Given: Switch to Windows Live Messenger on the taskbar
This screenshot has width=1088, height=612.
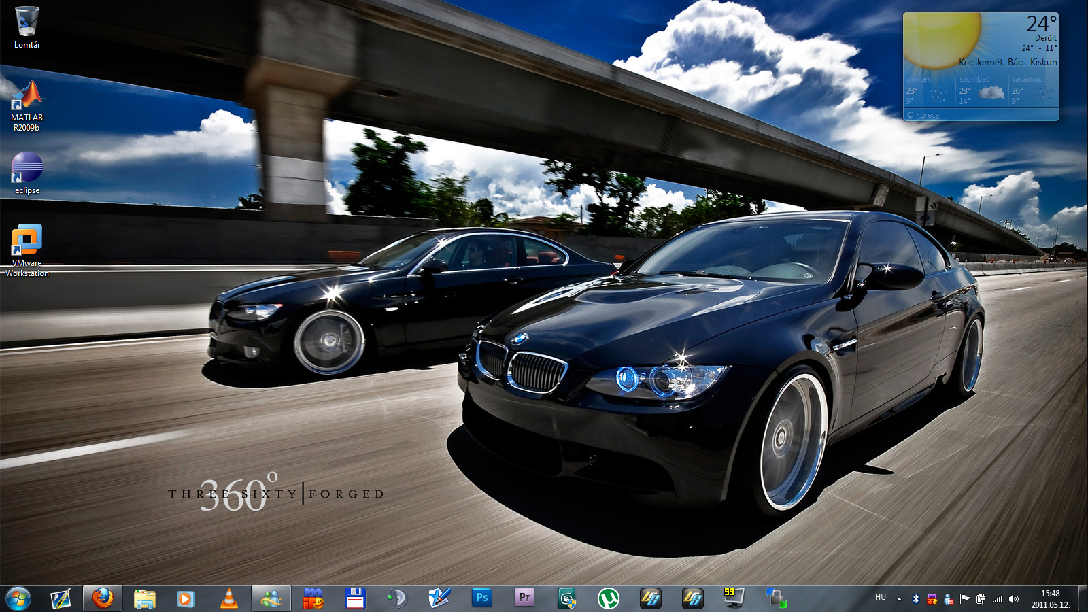Looking at the screenshot, I should point(271,598).
